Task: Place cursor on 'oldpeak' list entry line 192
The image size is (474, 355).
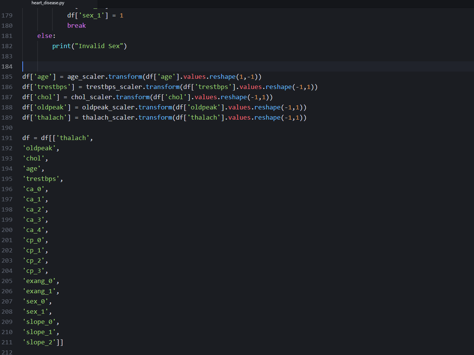Action: (x=39, y=148)
